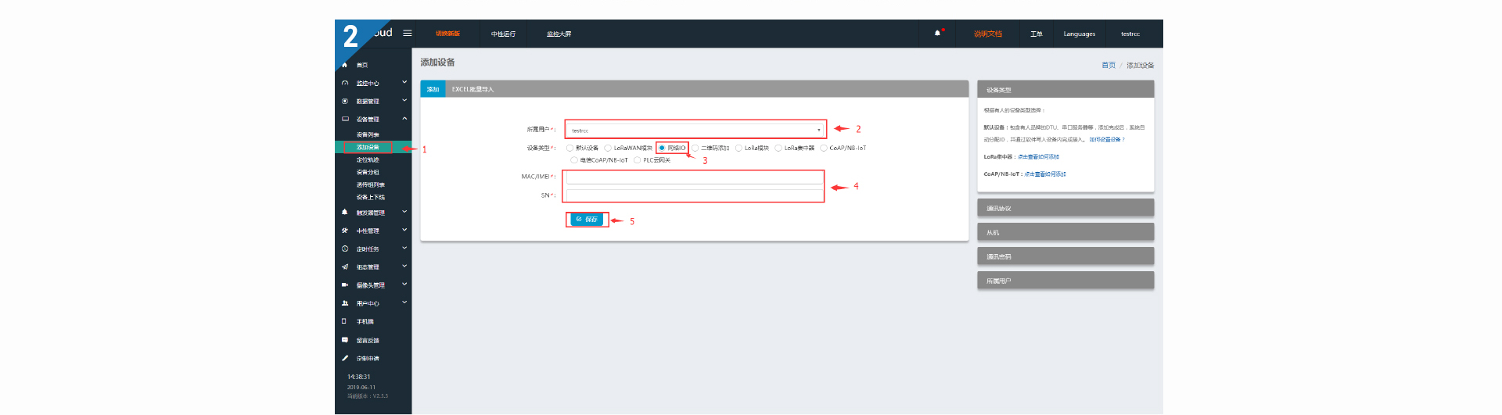Image resolution: width=1502 pixels, height=415 pixels.
Task: Click LoRa集中器 点击查看如何添加 link
Action: point(1038,157)
